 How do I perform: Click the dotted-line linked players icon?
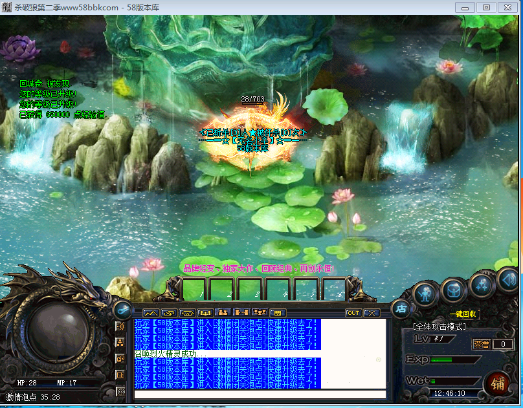(x=241, y=312)
